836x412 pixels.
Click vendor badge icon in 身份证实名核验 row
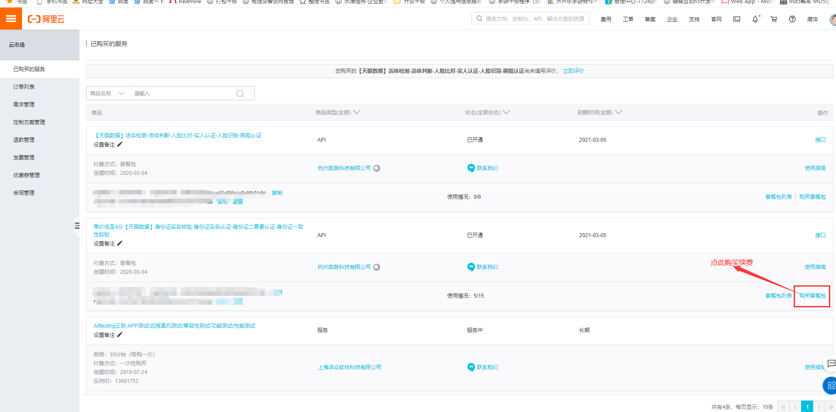pyautogui.click(x=377, y=267)
